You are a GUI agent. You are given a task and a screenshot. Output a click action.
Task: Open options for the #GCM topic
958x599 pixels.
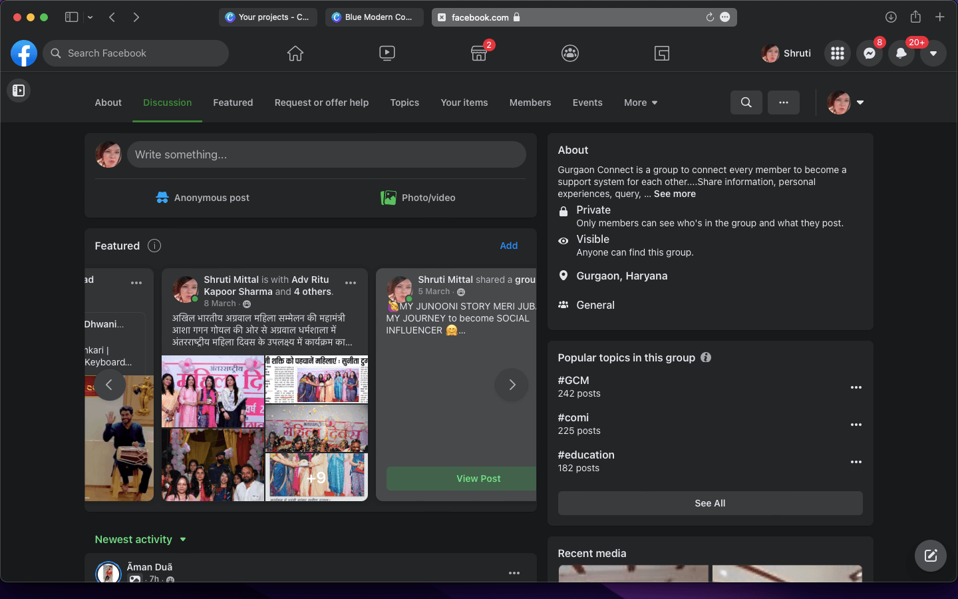pos(856,387)
